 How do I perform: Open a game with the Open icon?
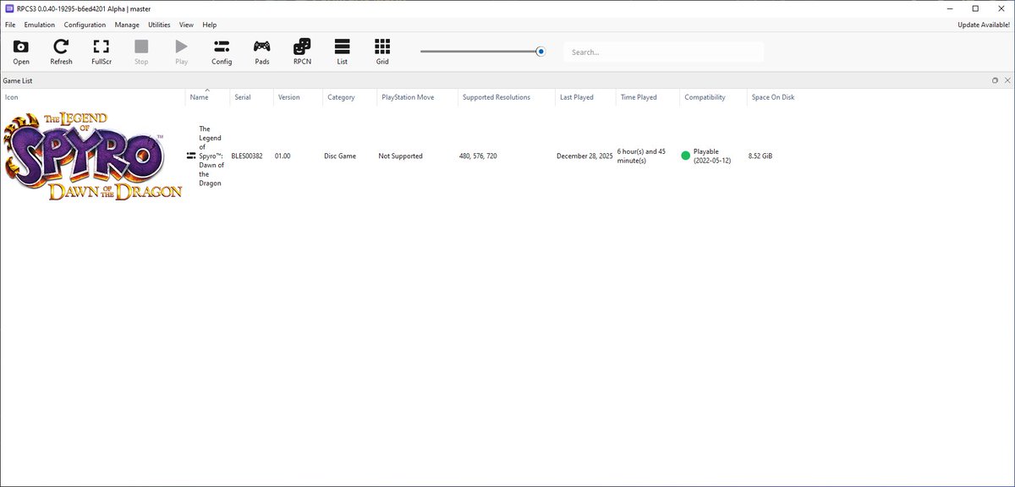pyautogui.click(x=21, y=52)
